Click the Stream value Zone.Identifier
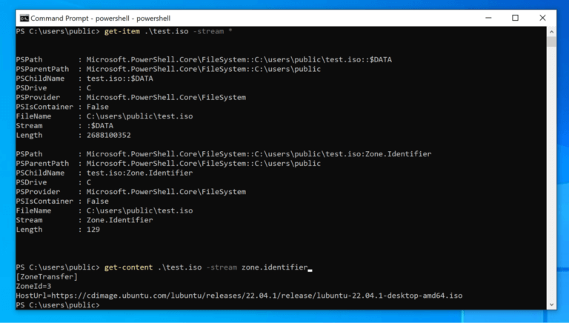Viewport: 569px width, 323px height. pos(119,220)
